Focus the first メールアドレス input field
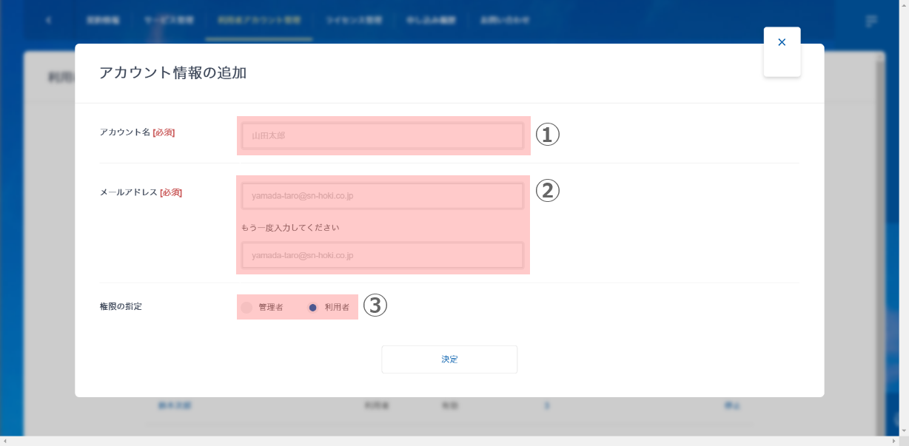Image resolution: width=909 pixels, height=446 pixels. [383, 196]
